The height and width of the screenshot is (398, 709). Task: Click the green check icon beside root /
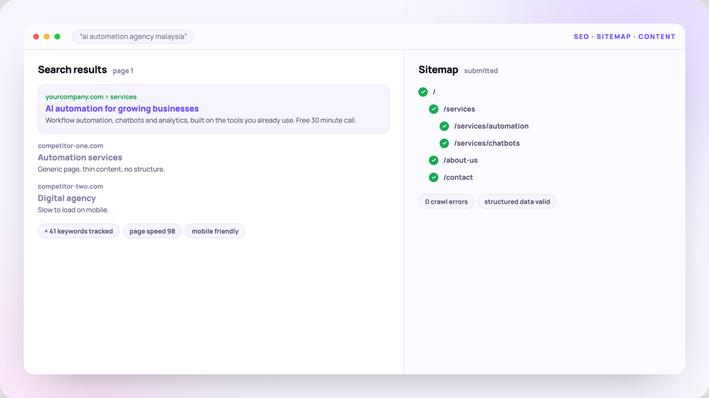coord(423,92)
